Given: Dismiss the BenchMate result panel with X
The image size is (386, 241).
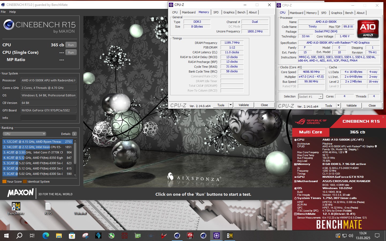Looking at the screenshot, I should click(x=383, y=117).
